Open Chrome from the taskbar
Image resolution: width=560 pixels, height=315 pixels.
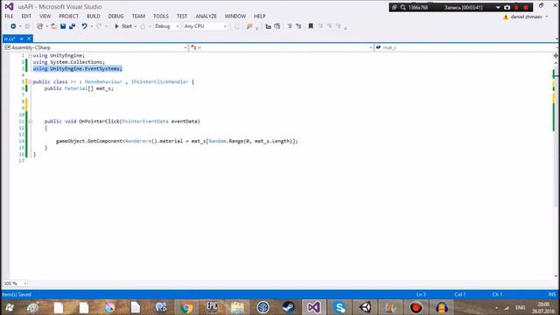point(186,307)
